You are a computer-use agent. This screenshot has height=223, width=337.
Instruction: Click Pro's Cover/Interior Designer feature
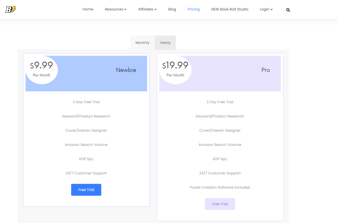[220, 130]
